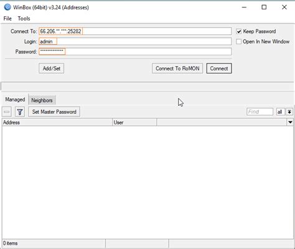Click Set Master Password button
Viewport: 295px width, 249px height.
(54, 112)
